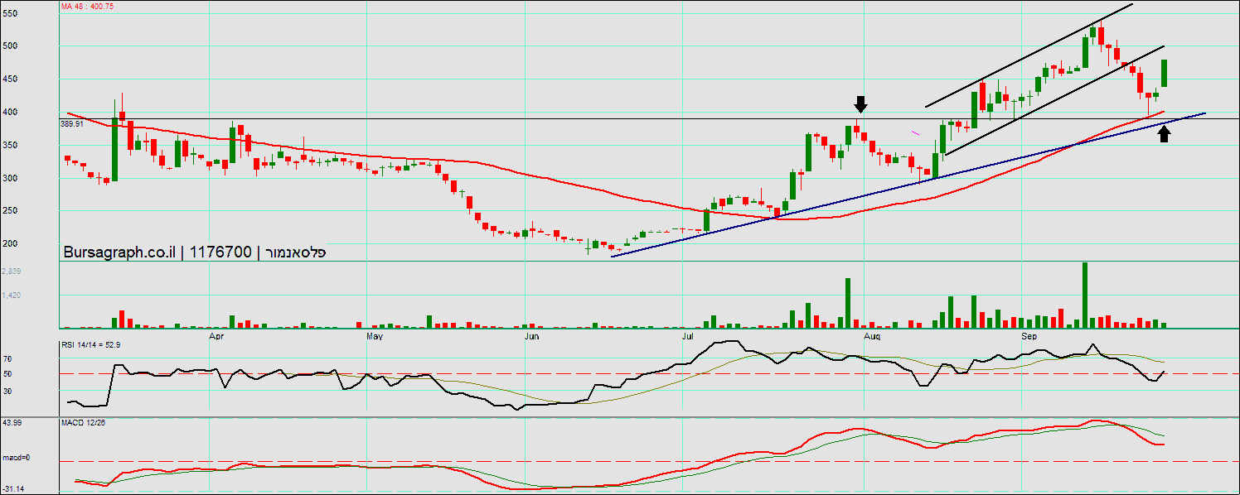Select the Jul month label
The image size is (1240, 495).
pyautogui.click(x=688, y=337)
